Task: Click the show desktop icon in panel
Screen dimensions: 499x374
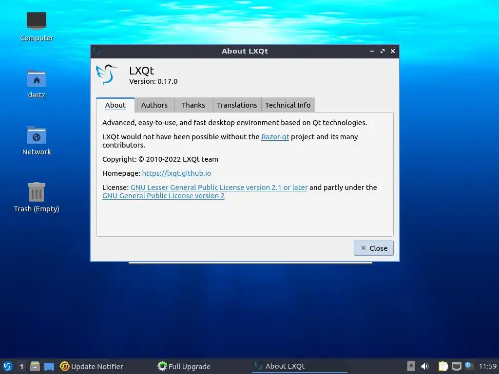Action: (49, 366)
